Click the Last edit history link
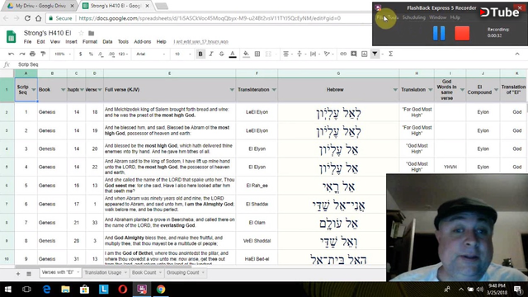528x297 pixels. click(201, 42)
